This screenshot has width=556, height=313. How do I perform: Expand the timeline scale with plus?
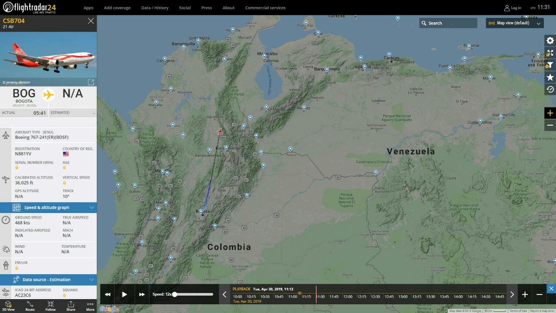point(525,294)
